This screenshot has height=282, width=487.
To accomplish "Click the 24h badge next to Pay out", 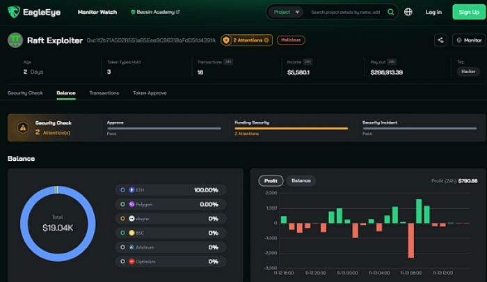I will point(392,62).
